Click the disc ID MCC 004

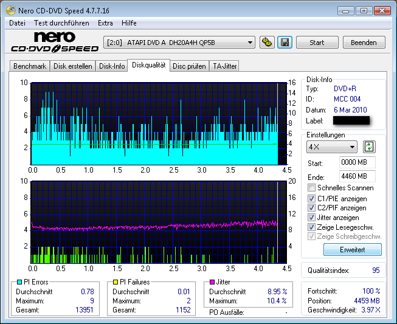[347, 99]
